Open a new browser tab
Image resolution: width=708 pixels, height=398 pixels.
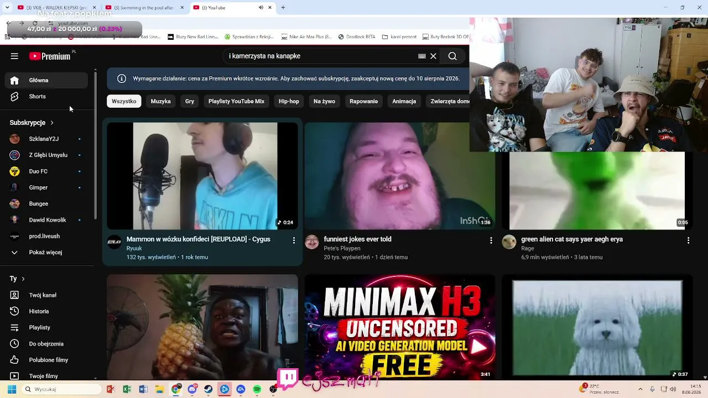(x=283, y=8)
